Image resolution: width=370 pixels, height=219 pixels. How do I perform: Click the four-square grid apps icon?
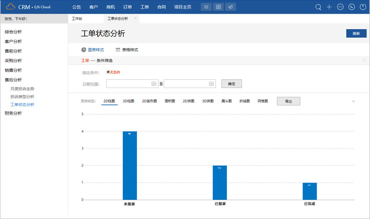tap(218, 7)
